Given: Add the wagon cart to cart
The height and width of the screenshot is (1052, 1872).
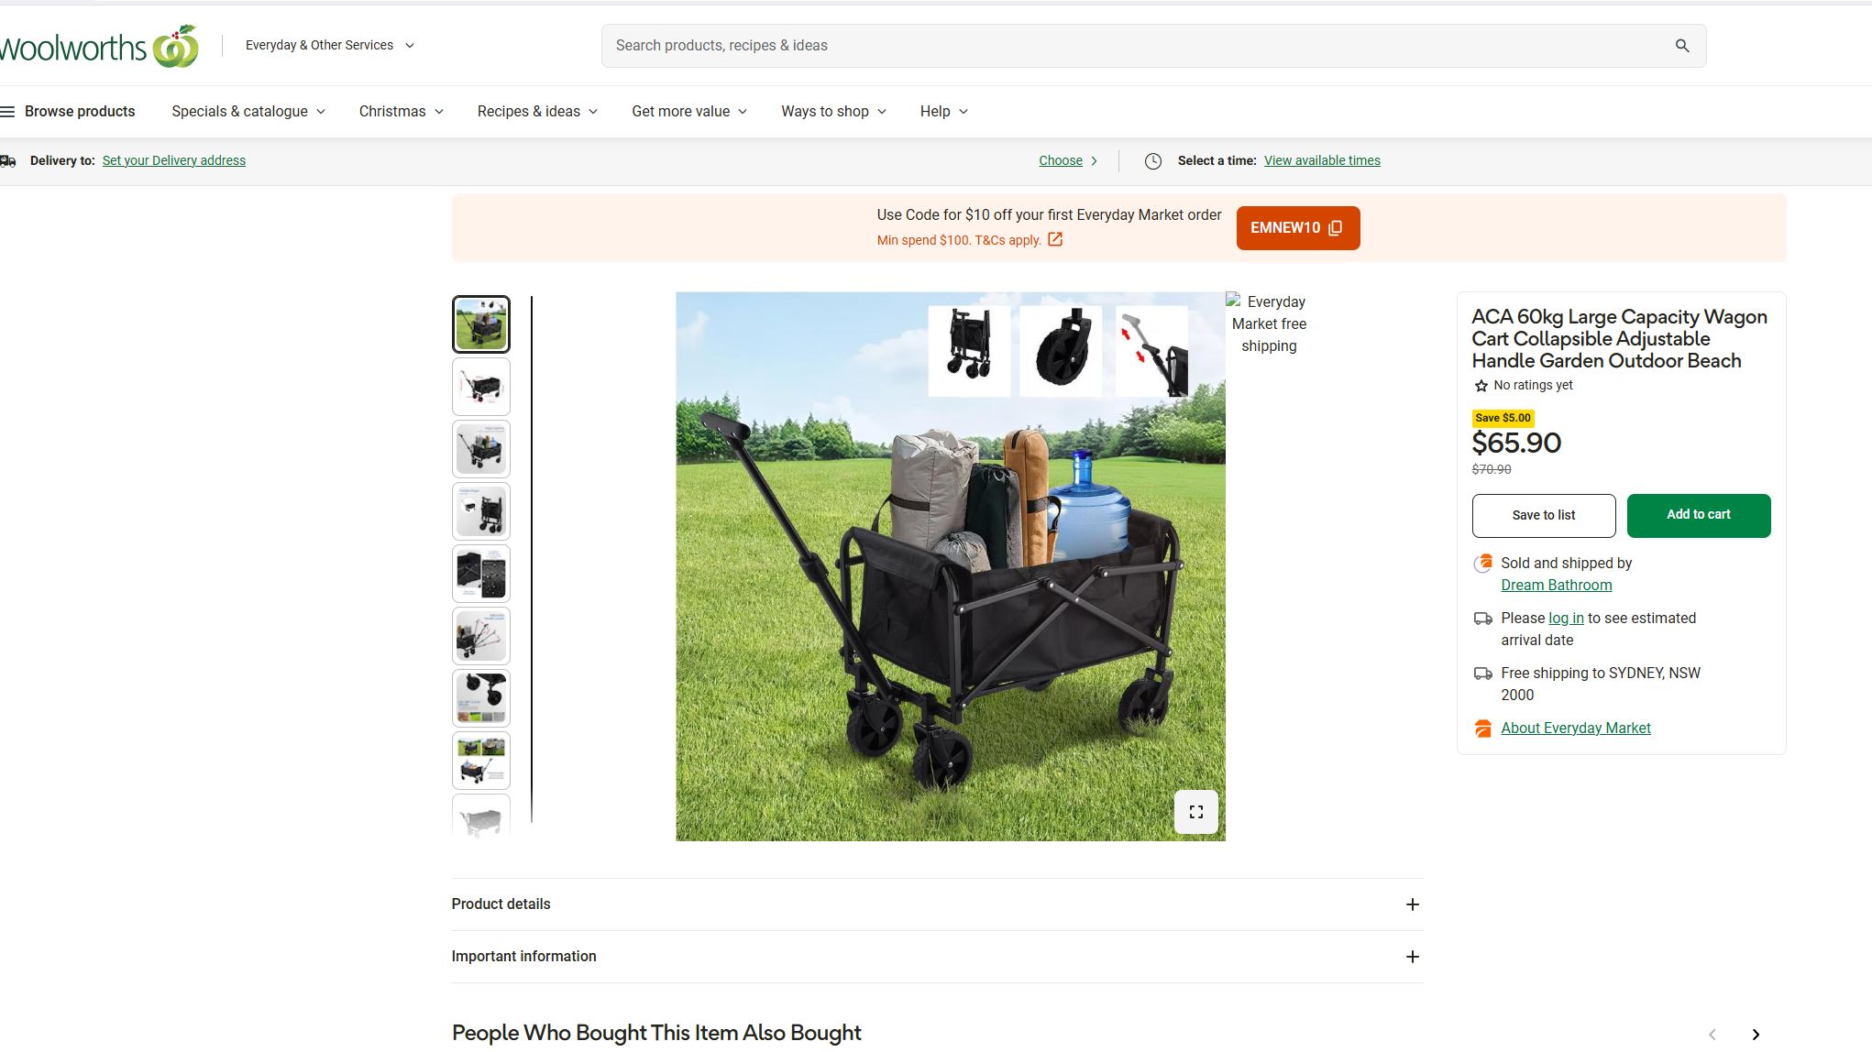Looking at the screenshot, I should [x=1698, y=515].
